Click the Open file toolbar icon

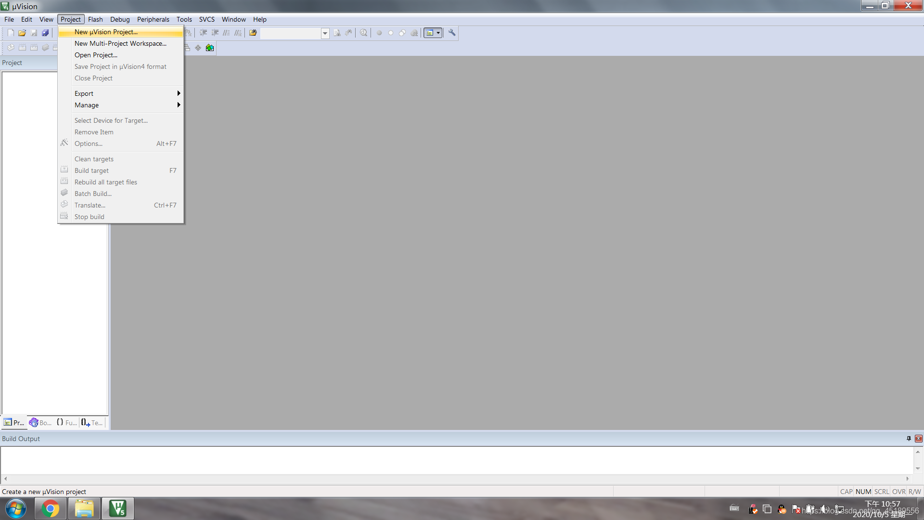click(x=22, y=33)
